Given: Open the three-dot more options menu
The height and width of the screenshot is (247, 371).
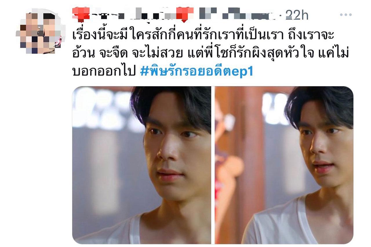Looking at the screenshot, I should click(345, 15).
